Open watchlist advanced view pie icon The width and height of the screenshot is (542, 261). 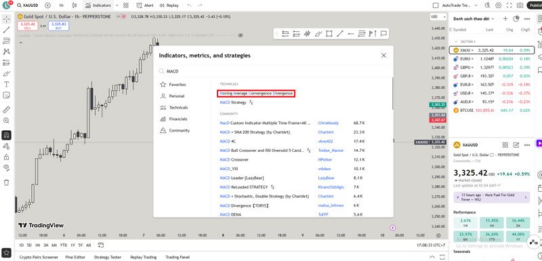point(516,19)
